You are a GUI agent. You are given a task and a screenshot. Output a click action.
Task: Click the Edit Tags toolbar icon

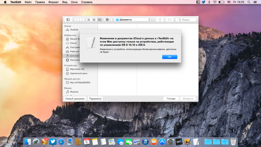tap(169, 20)
